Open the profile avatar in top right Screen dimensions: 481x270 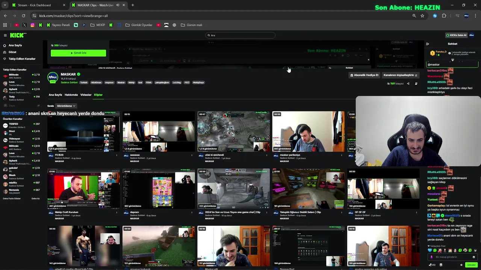(472, 35)
